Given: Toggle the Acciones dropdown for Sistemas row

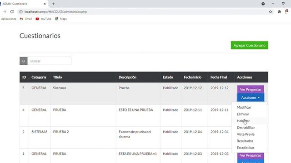Looking at the screenshot, I should [251, 97].
